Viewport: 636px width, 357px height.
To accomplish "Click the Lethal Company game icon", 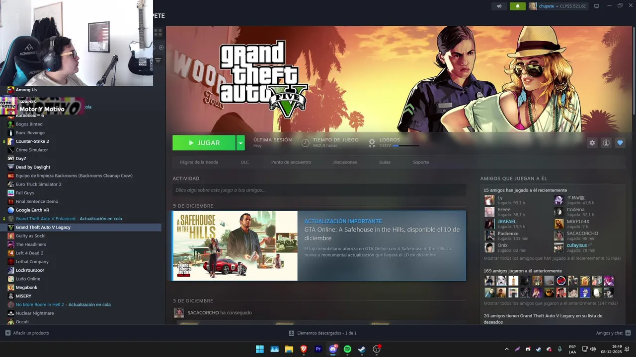I will tap(11, 262).
